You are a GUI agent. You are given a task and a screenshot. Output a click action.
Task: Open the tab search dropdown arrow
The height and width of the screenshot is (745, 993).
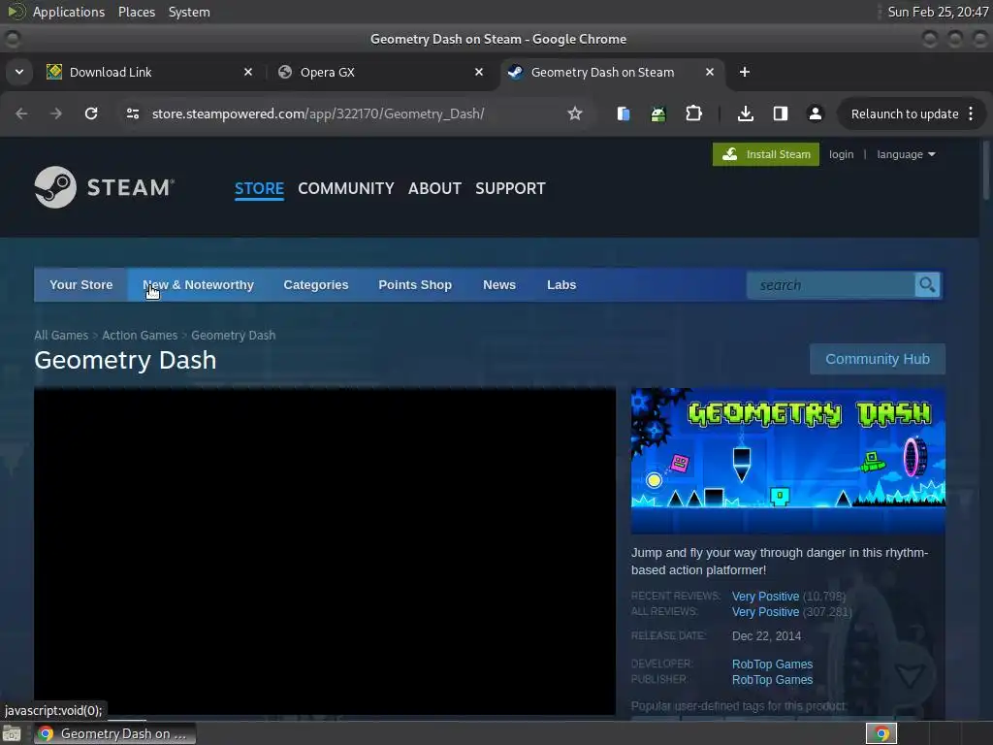coord(19,72)
